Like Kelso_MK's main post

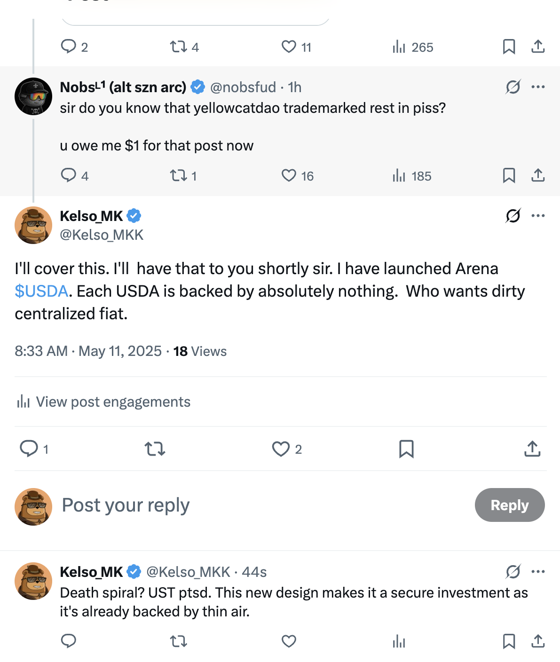[281, 449]
